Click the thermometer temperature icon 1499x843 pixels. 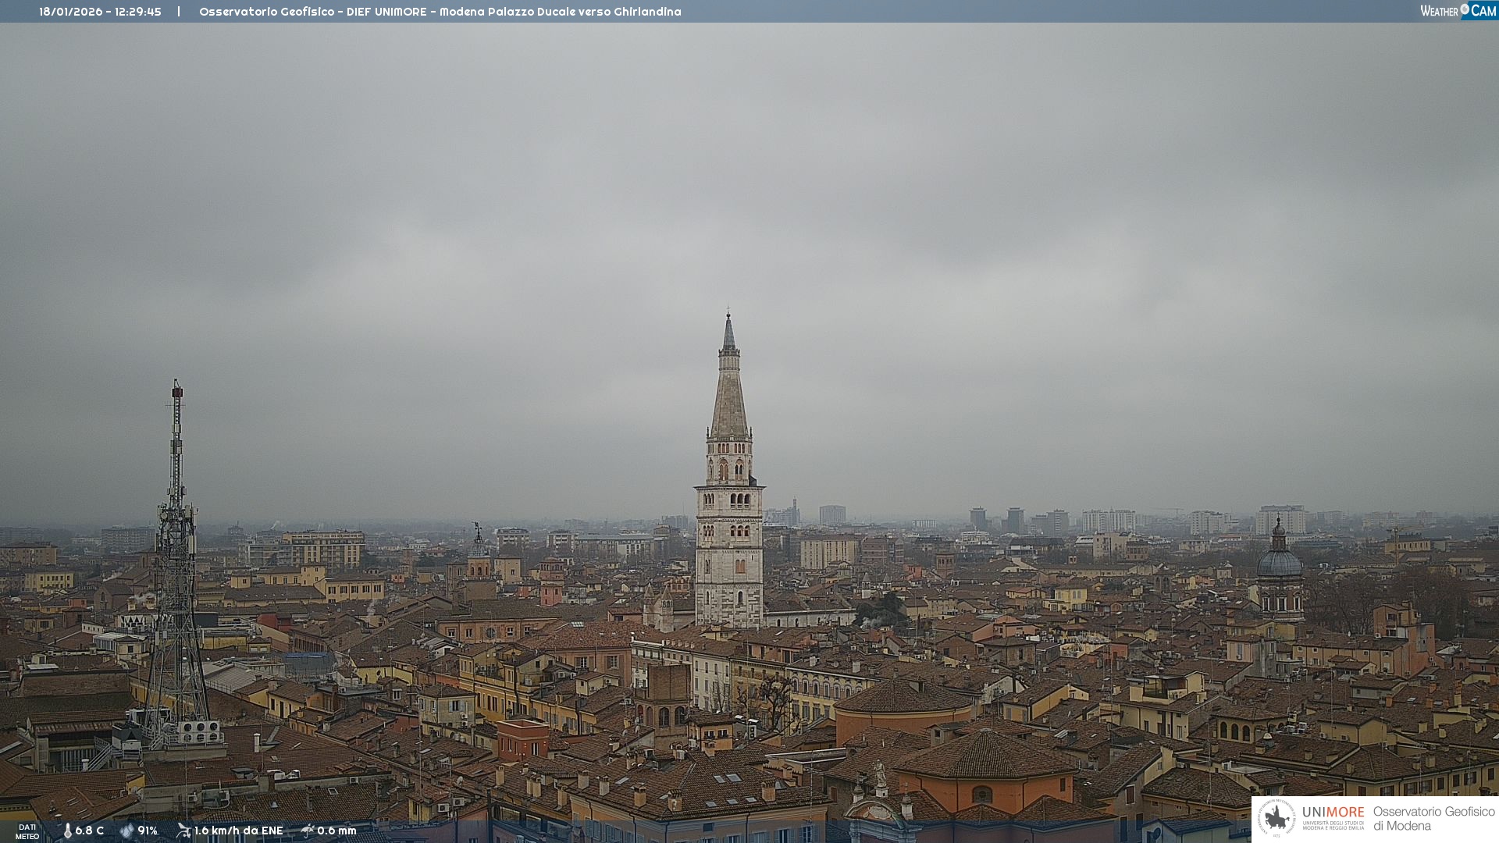click(67, 831)
